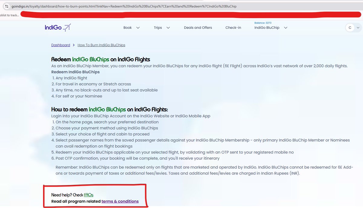Click the IndiGo logo in the header
Screen dimensions: 363x208
[x=57, y=28]
